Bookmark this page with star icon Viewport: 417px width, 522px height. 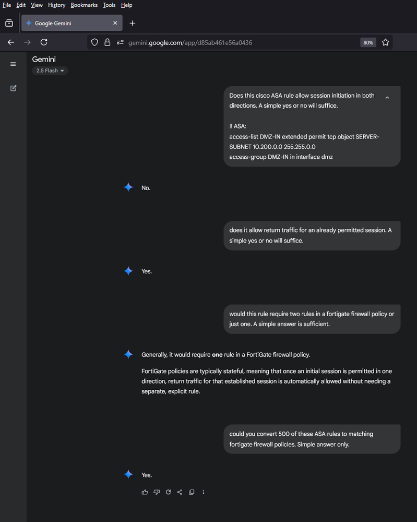pyautogui.click(x=385, y=42)
